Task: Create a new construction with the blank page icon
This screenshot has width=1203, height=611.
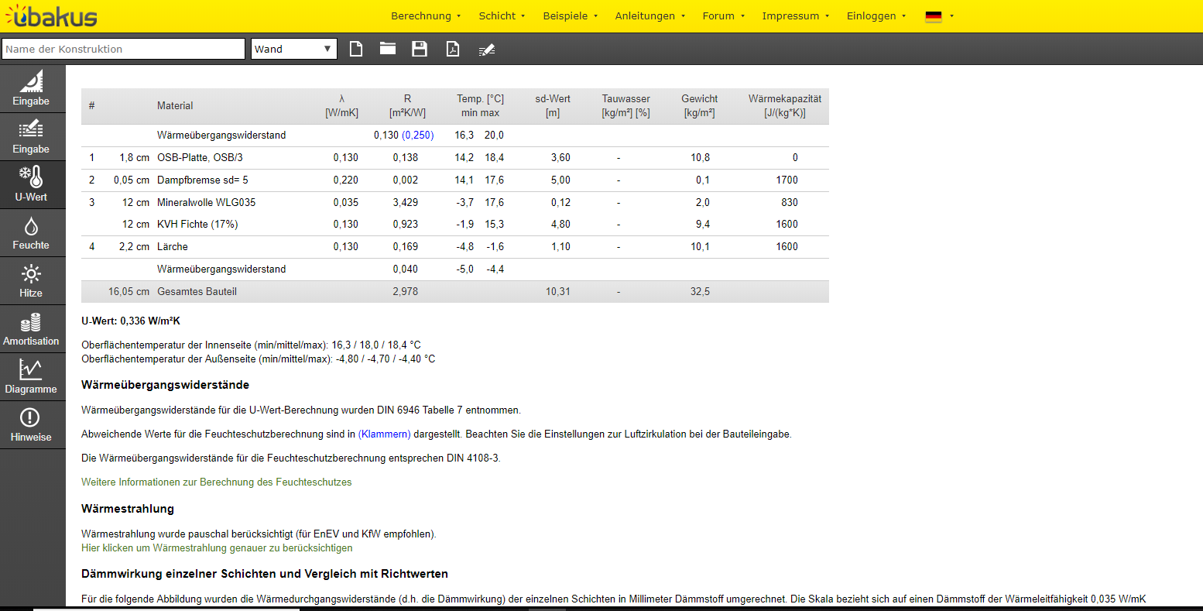Action: (x=355, y=49)
